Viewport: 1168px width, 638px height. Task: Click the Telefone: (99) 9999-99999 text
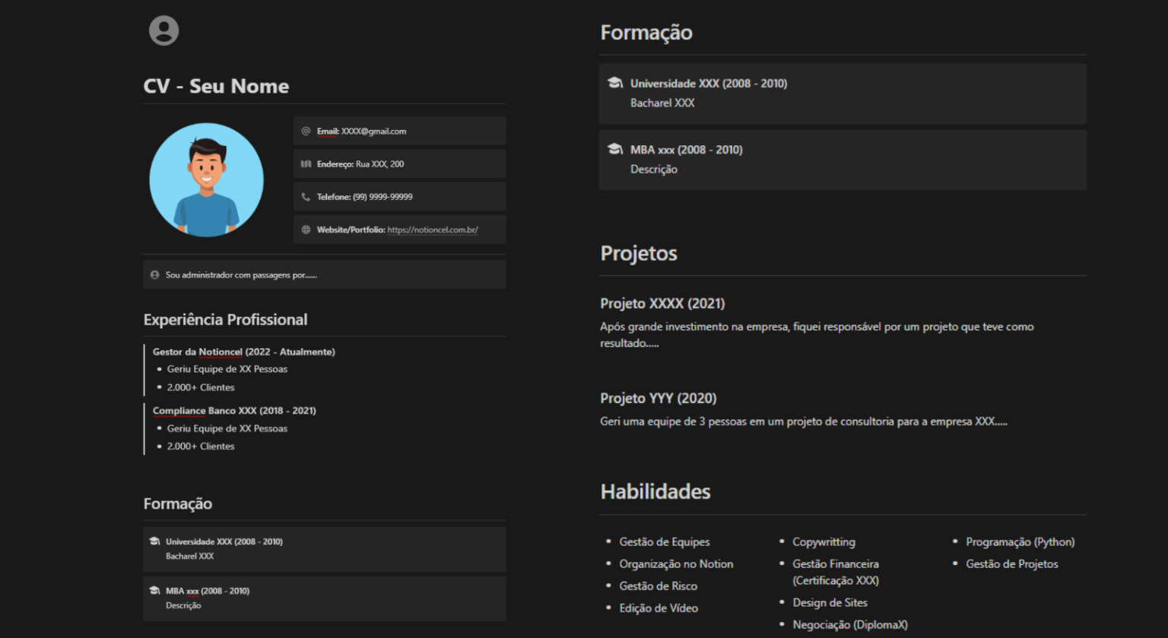coord(365,196)
